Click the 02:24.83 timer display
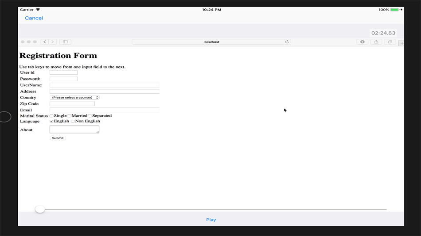 pyautogui.click(x=383, y=33)
